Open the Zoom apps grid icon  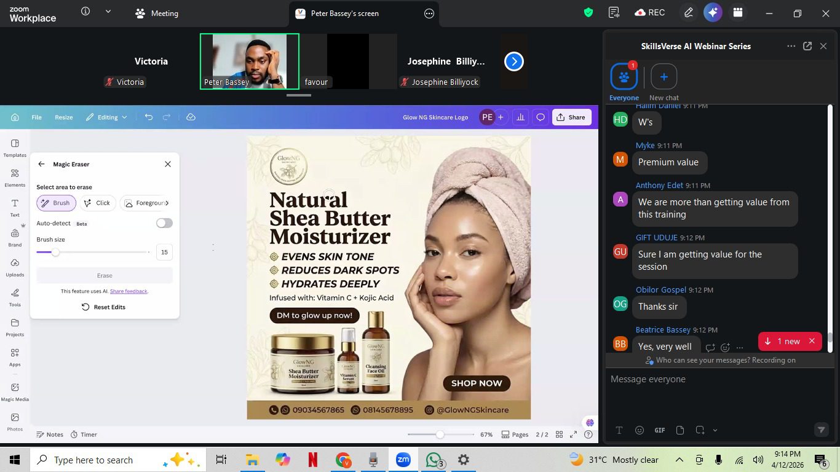(x=738, y=13)
